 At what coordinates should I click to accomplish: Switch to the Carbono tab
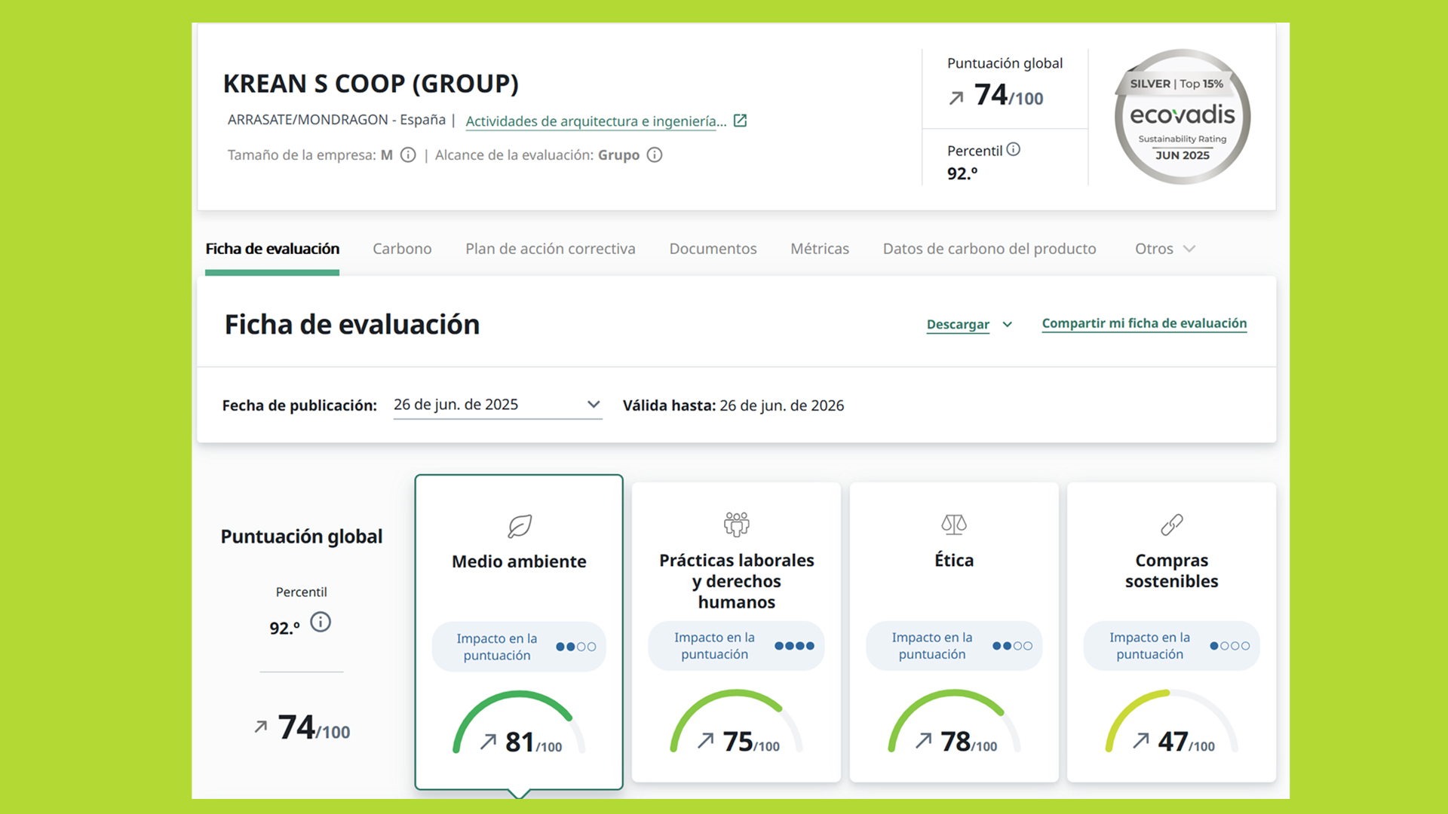pyautogui.click(x=402, y=249)
